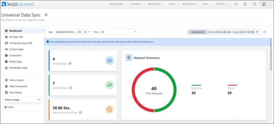Click the +82 apps badge
Viewport: 274px width, 124px height.
tap(79, 32)
